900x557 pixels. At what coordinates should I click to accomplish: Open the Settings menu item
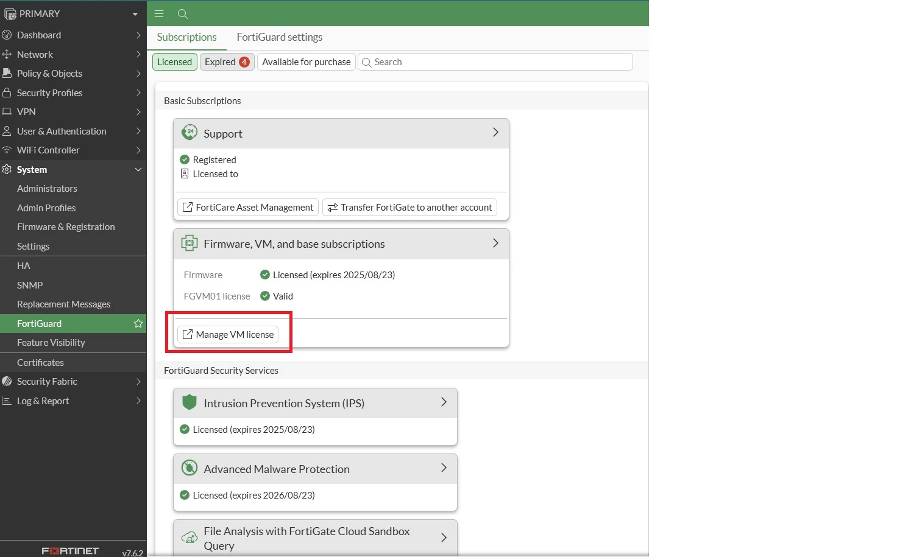click(33, 246)
